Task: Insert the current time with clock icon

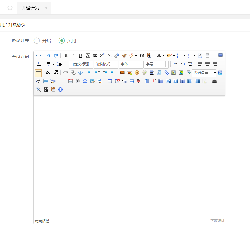Action: coord(78,81)
